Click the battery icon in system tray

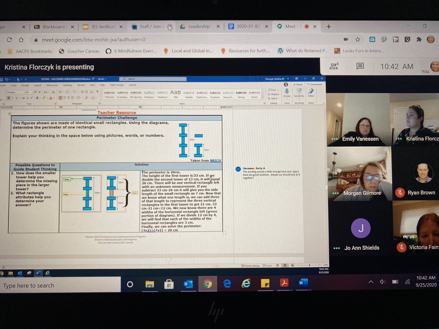point(395,281)
